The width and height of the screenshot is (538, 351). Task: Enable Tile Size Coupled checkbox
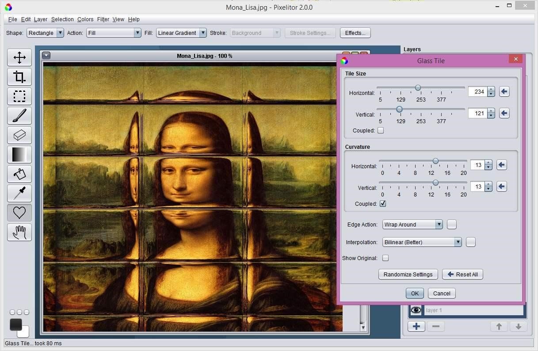(x=381, y=130)
